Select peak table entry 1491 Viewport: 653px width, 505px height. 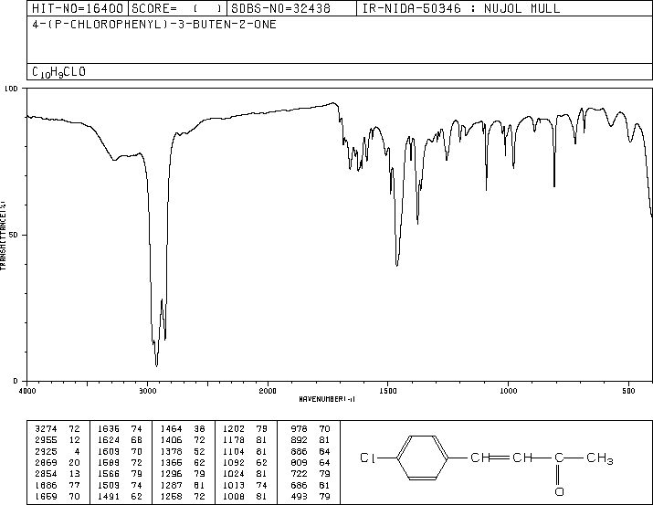pos(109,496)
